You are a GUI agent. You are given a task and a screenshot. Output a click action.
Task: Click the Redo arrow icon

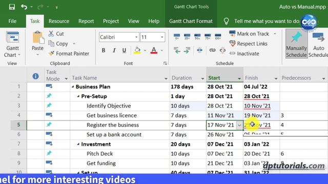click(40, 7)
